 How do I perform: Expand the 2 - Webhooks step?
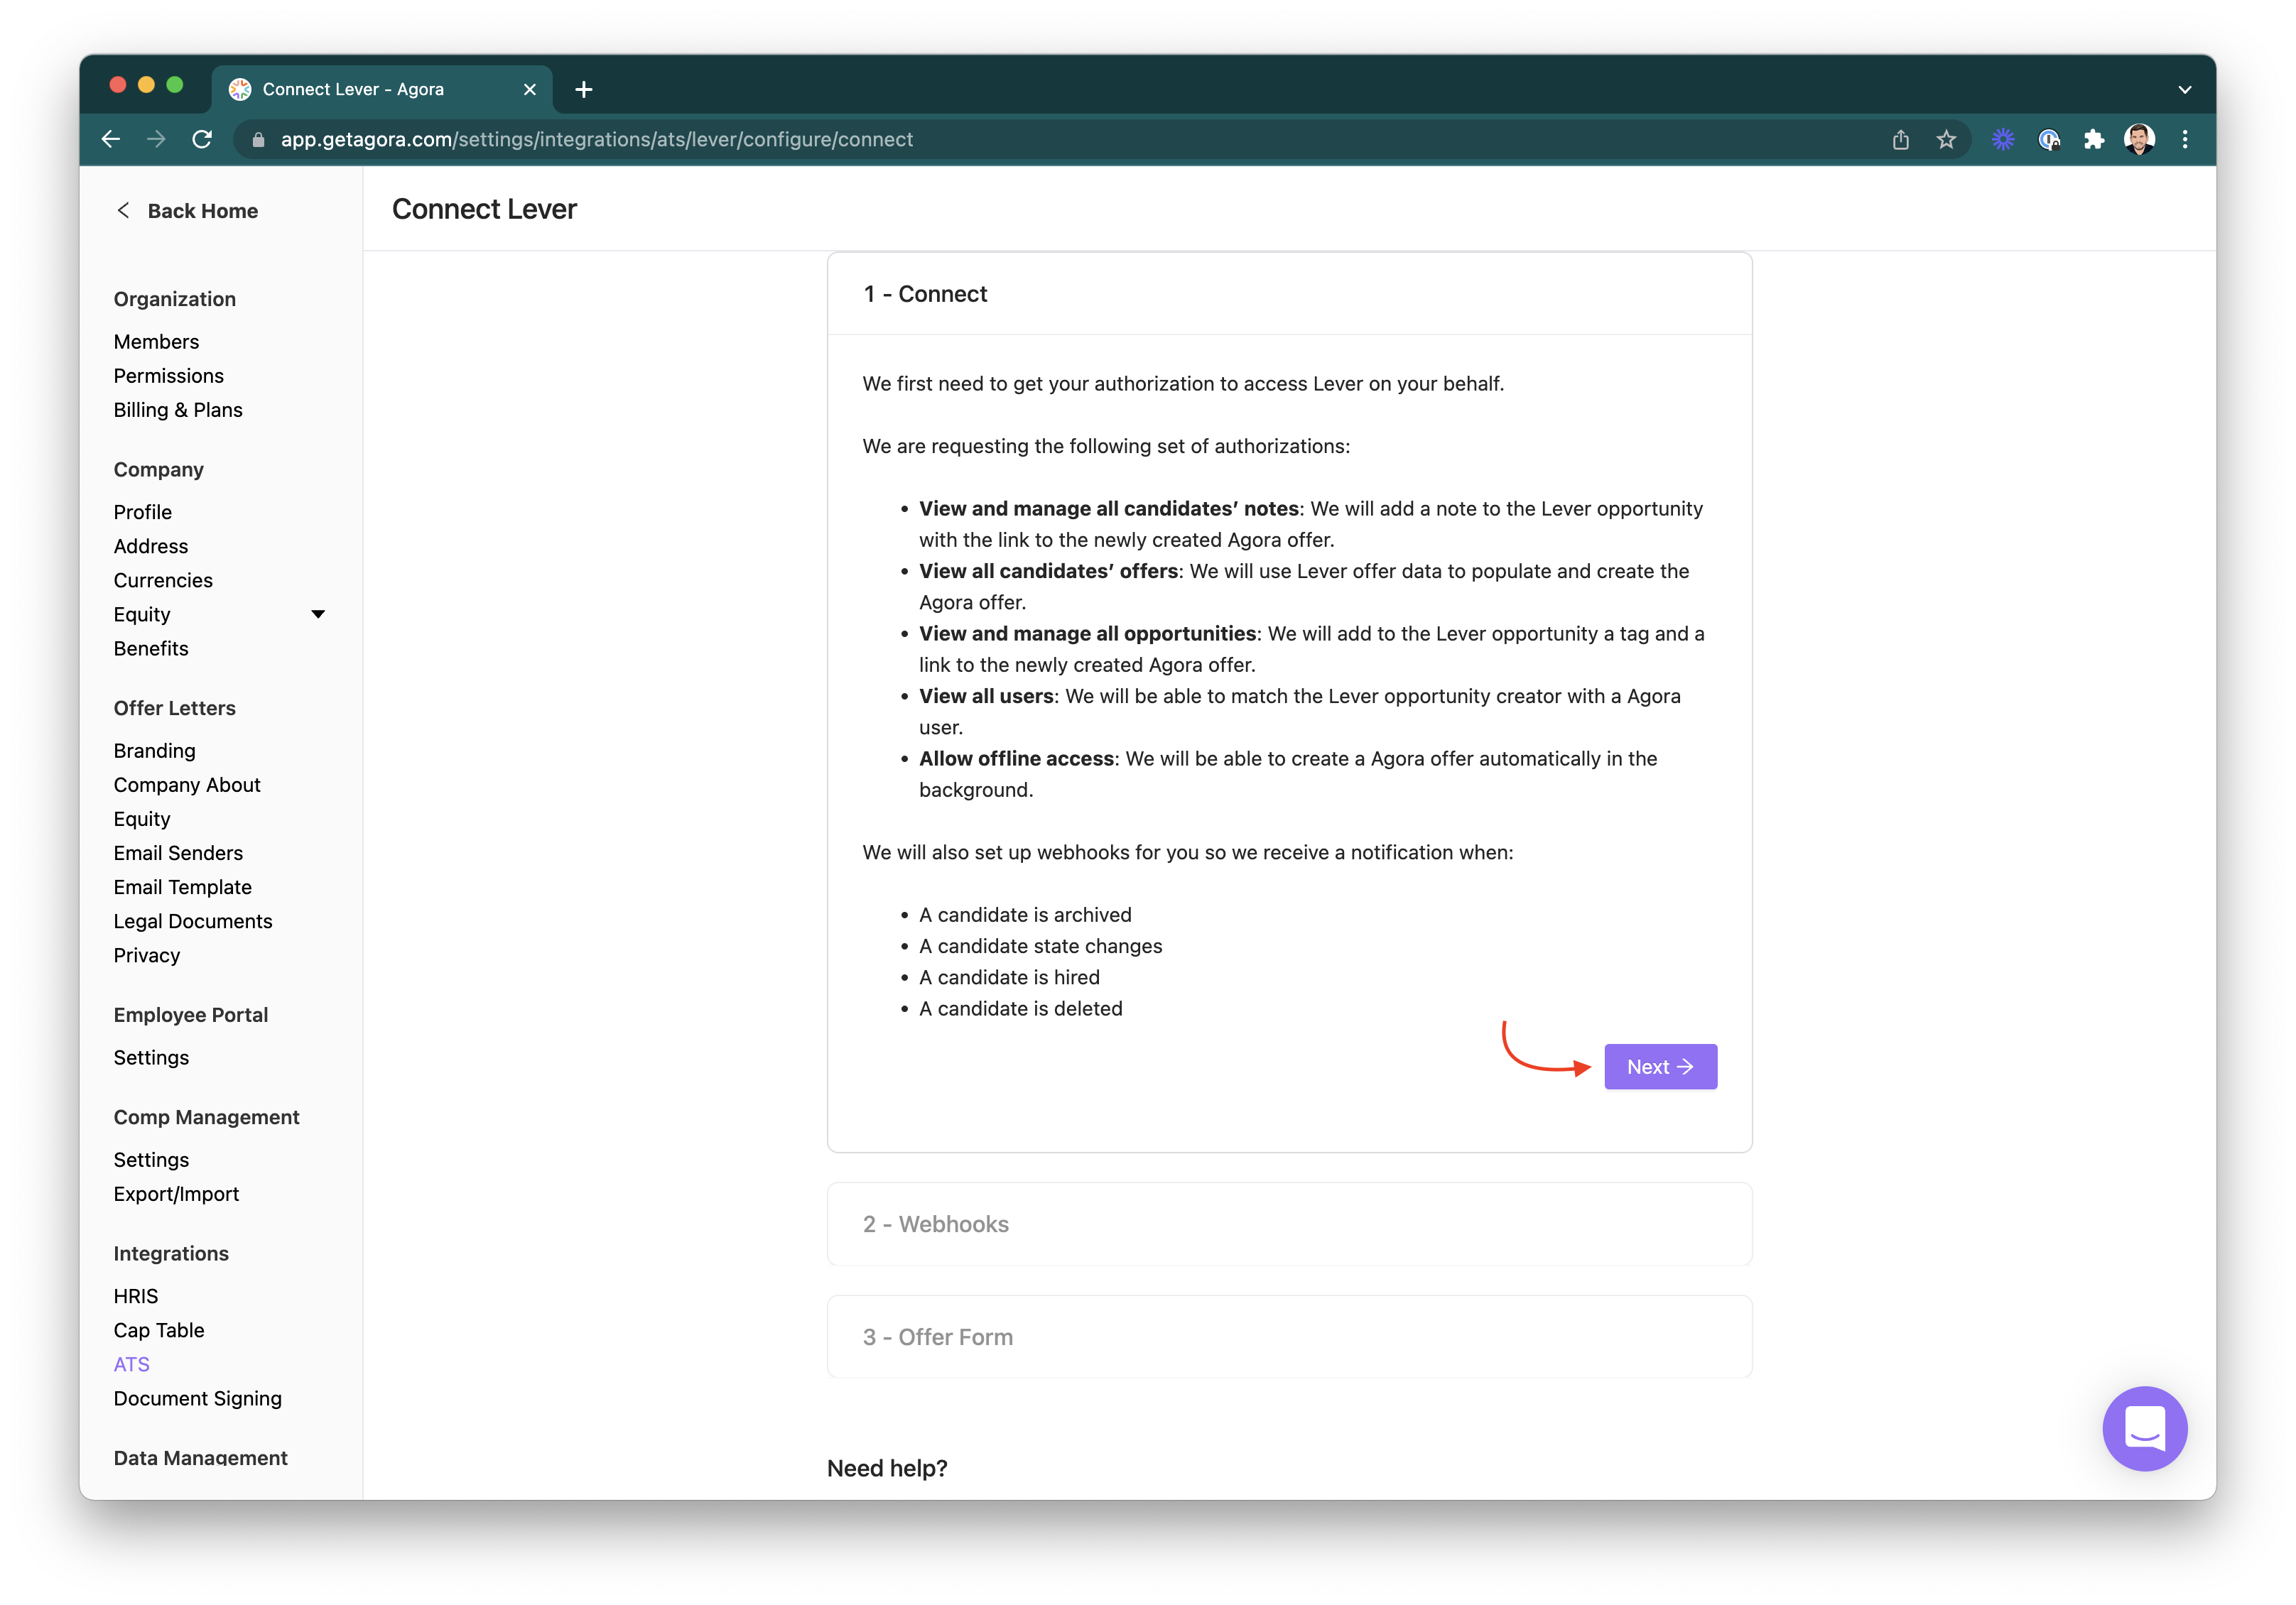point(1289,1223)
